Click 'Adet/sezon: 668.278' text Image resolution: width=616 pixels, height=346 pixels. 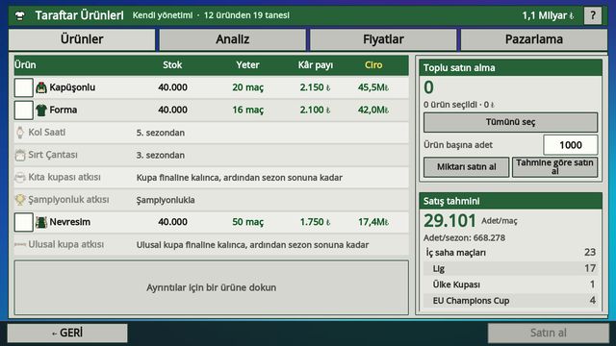464,238
